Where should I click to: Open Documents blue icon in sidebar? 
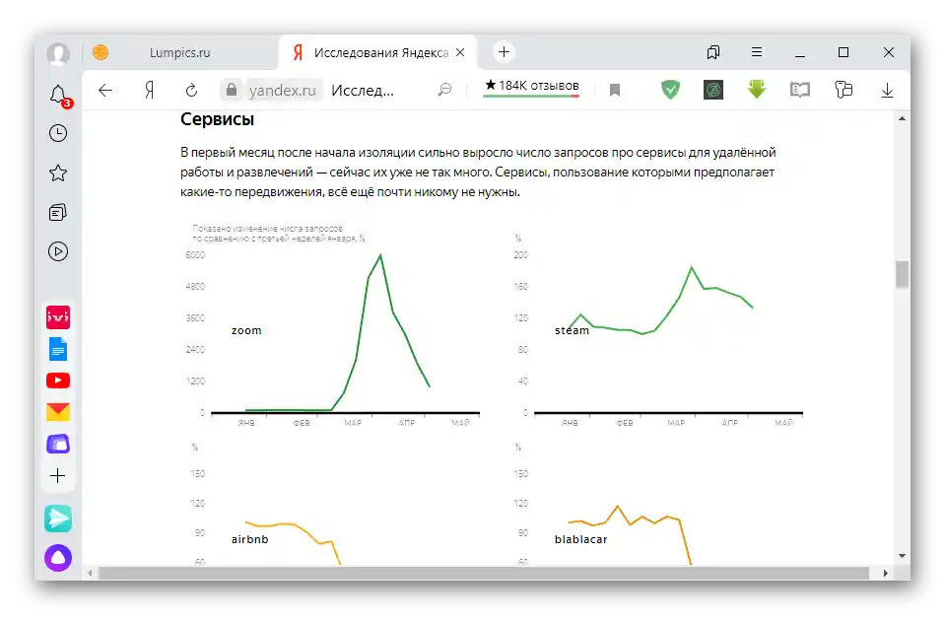(x=58, y=349)
